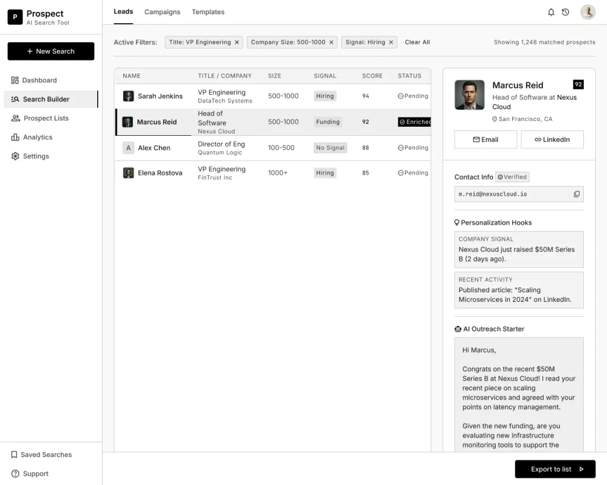
Task: Sort by the STATUS column header
Action: point(410,76)
